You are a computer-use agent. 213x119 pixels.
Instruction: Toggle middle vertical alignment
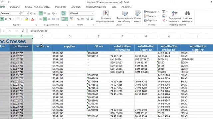coord(45,13)
